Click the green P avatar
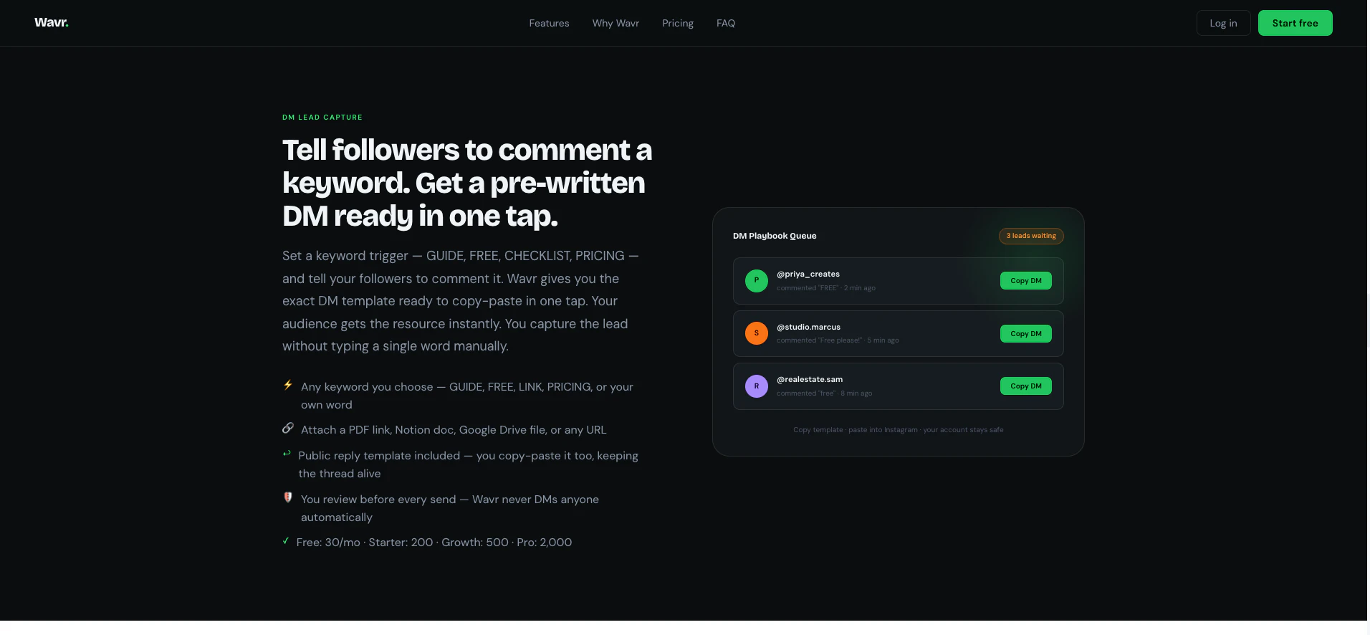 [756, 281]
